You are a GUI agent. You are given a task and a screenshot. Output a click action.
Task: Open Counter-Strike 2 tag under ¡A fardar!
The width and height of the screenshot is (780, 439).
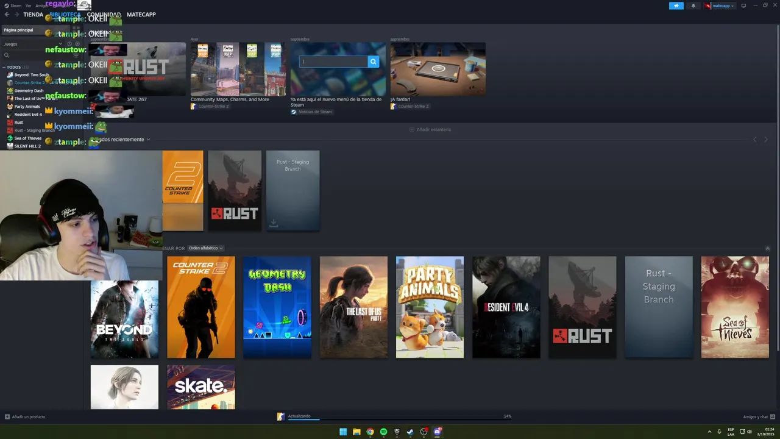(409, 106)
